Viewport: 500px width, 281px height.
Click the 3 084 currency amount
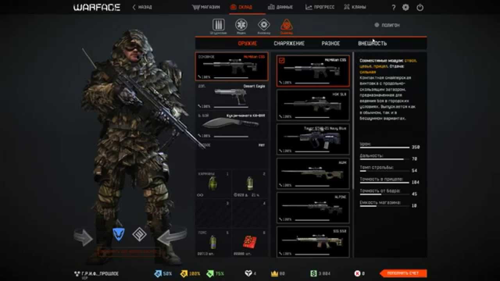coord(325,274)
